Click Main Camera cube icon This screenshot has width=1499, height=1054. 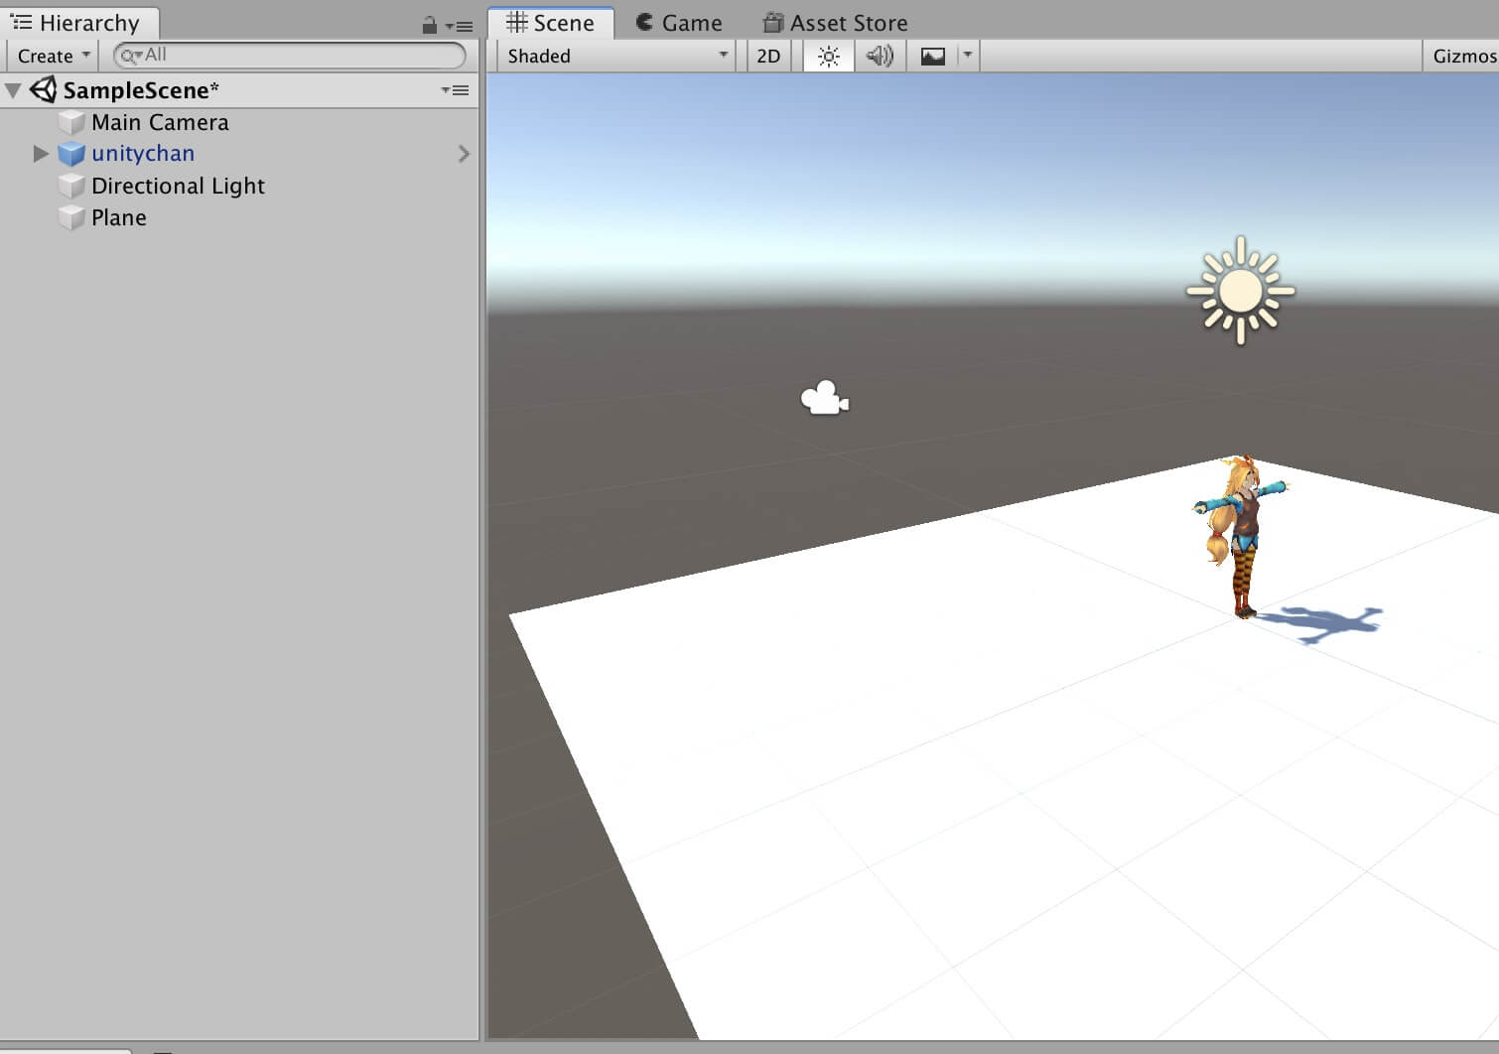click(71, 122)
